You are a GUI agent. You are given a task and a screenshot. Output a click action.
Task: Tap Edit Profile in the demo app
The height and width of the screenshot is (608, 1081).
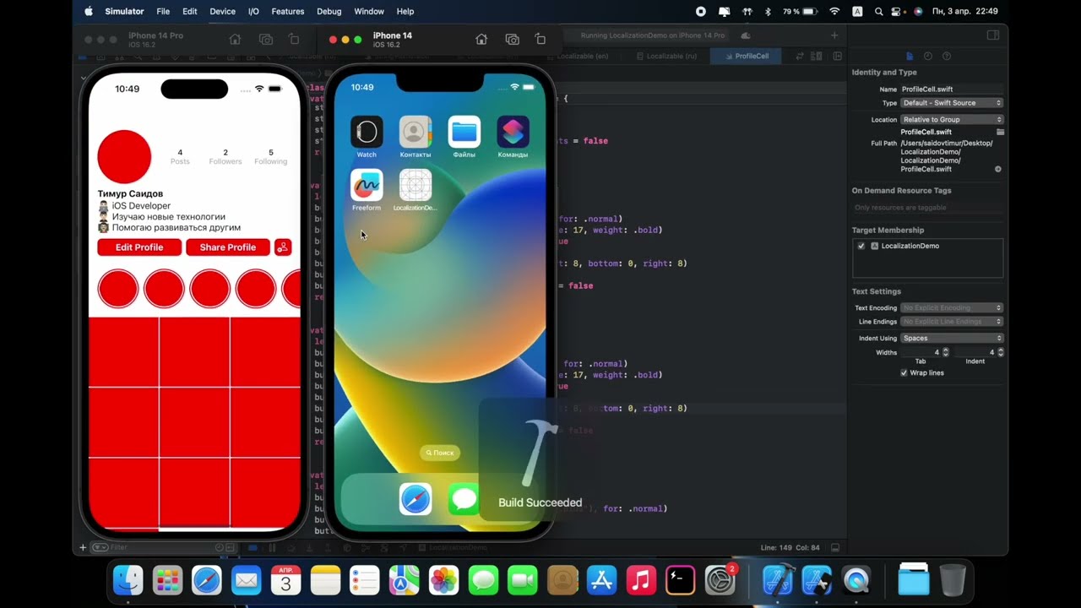pyautogui.click(x=139, y=247)
